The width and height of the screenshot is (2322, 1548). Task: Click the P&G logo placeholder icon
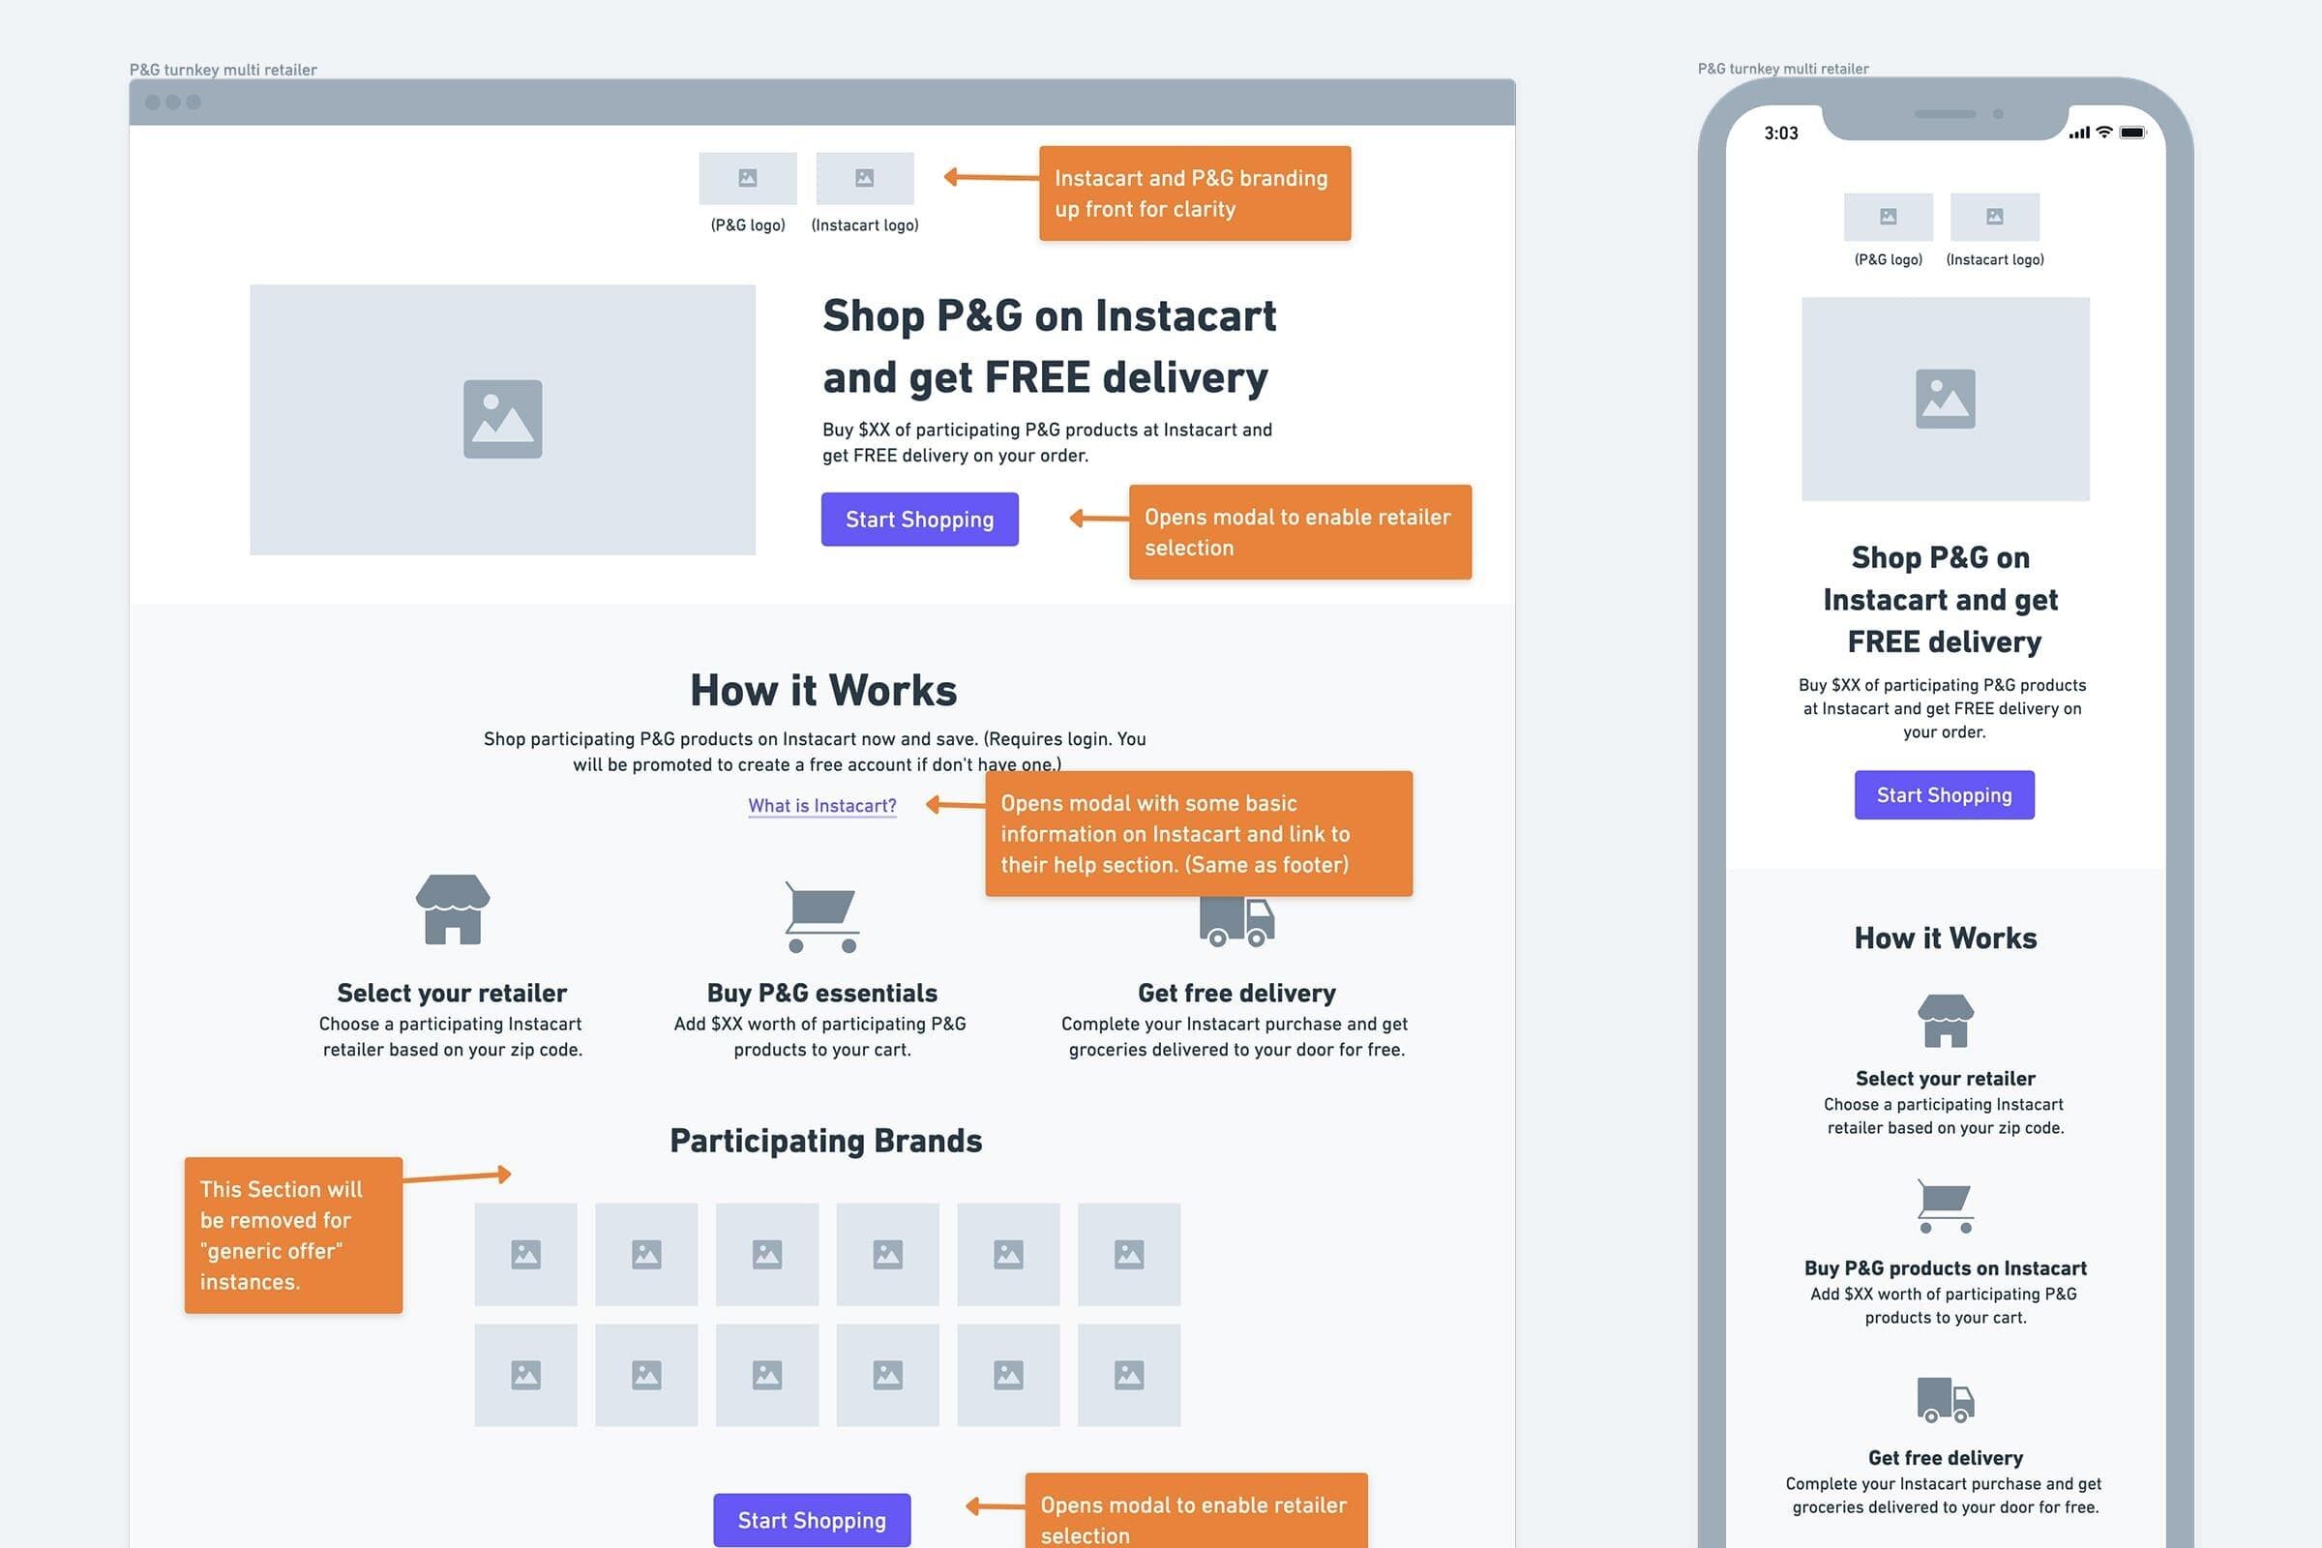pos(746,180)
